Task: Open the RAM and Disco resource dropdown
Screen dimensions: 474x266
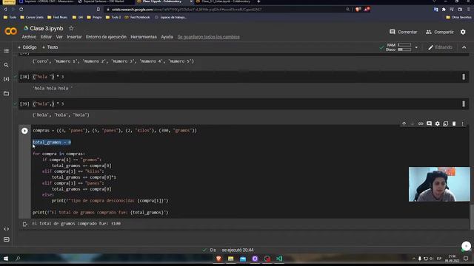Action: pyautogui.click(x=416, y=47)
